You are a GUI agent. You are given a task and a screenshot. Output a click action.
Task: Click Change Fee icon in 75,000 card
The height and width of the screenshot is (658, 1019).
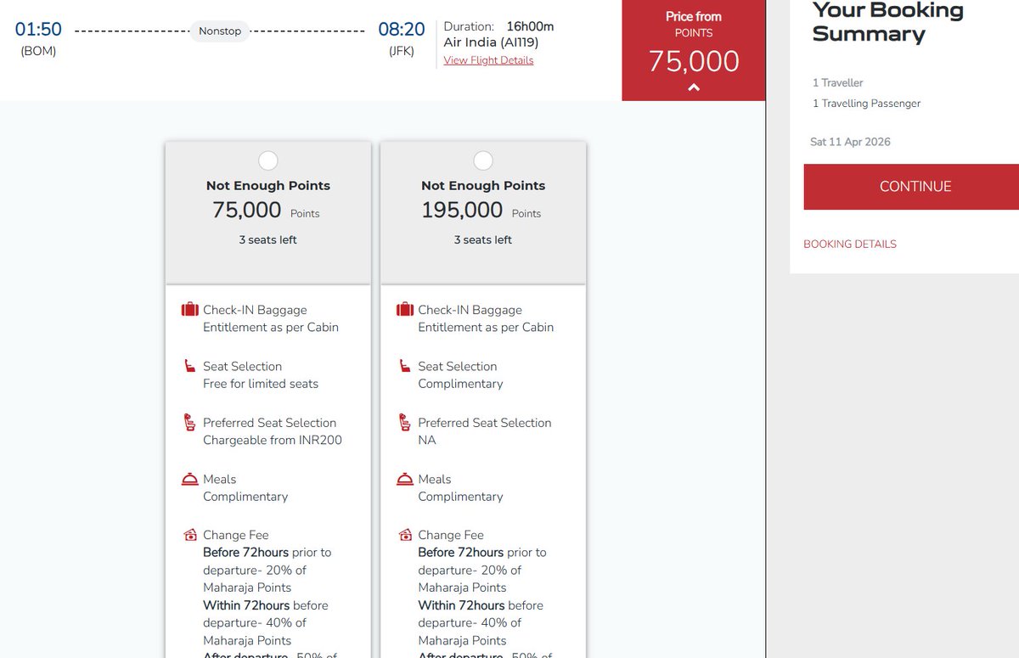point(190,535)
